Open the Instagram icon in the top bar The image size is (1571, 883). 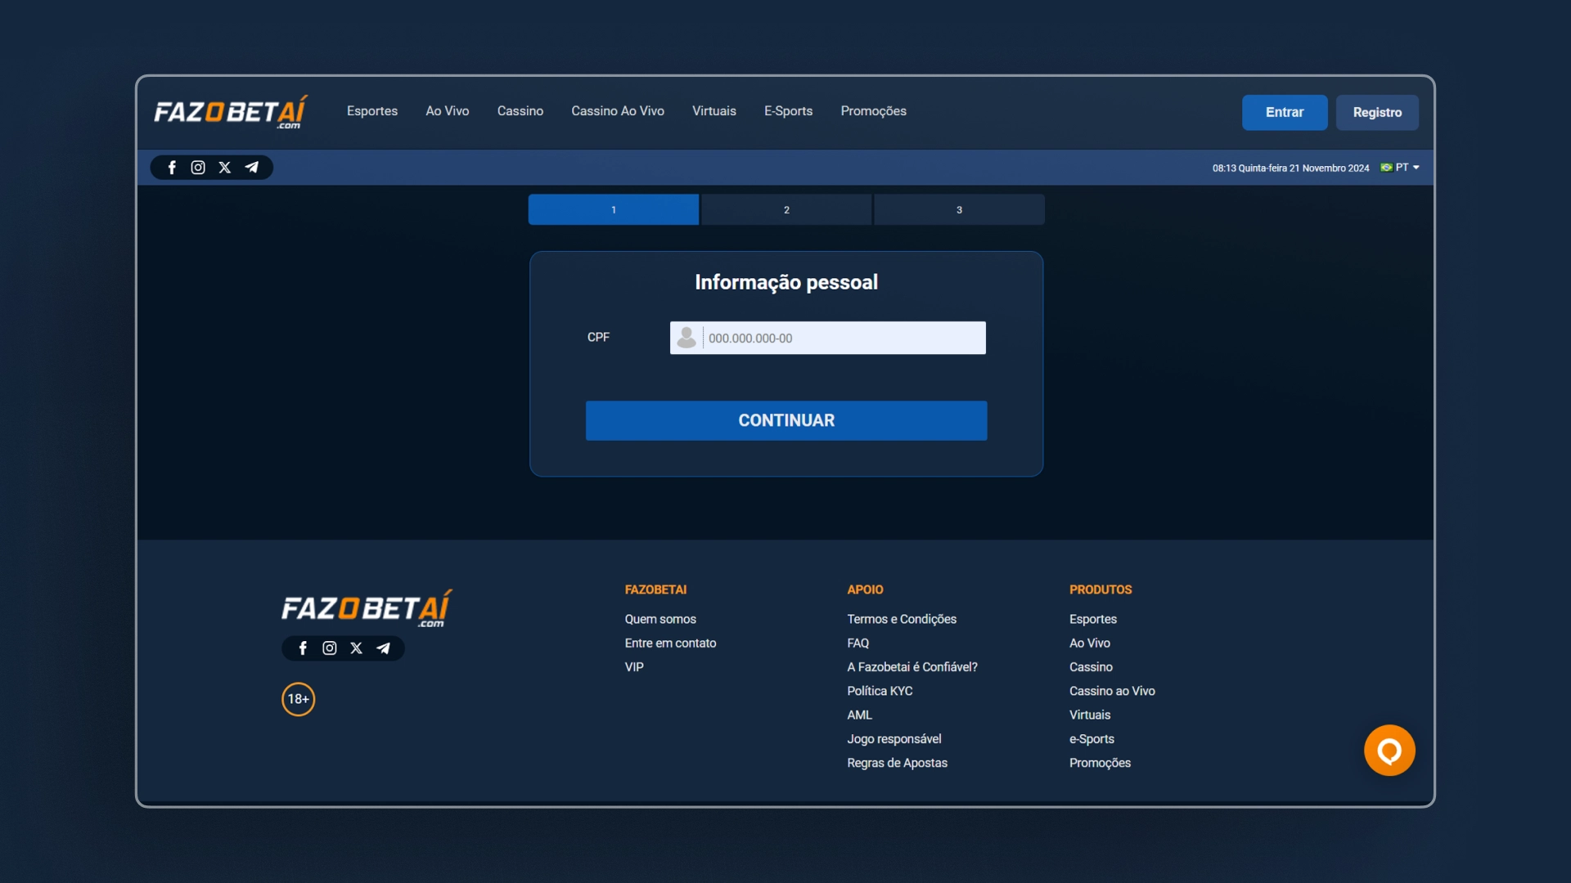pyautogui.click(x=198, y=168)
